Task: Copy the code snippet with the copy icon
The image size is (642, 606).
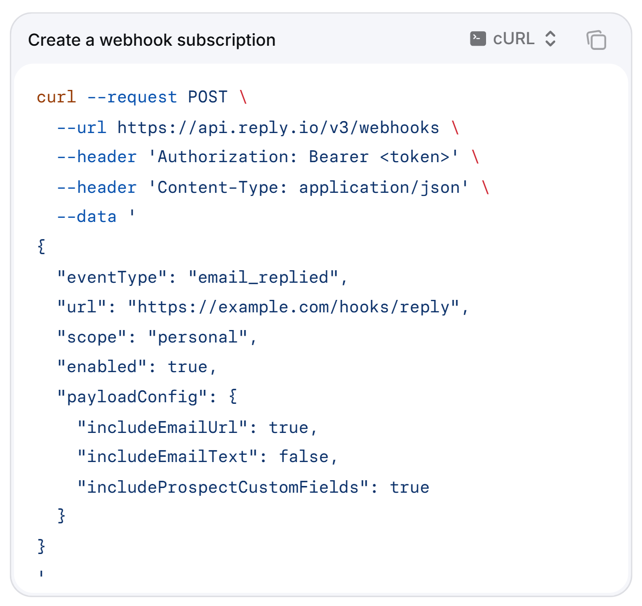Action: (x=596, y=40)
